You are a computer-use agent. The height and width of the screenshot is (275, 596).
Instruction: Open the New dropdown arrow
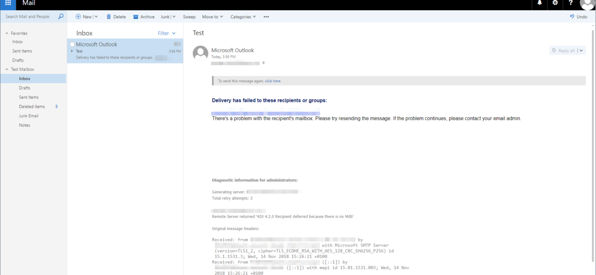[x=96, y=17]
